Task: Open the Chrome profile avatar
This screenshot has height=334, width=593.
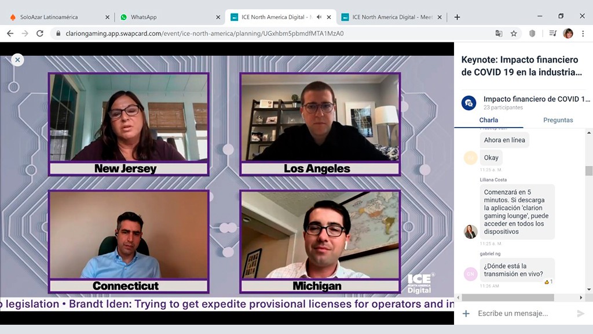Action: click(x=568, y=34)
